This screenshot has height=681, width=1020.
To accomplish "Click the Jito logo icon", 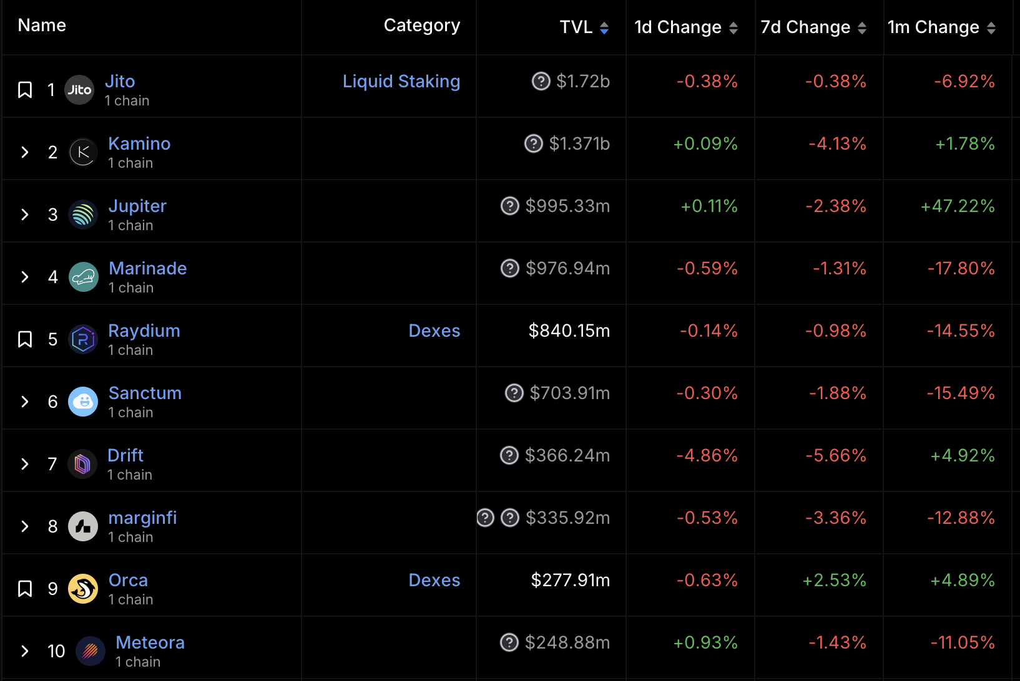I will tap(79, 90).
